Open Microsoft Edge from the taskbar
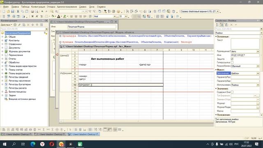 (33, 144)
